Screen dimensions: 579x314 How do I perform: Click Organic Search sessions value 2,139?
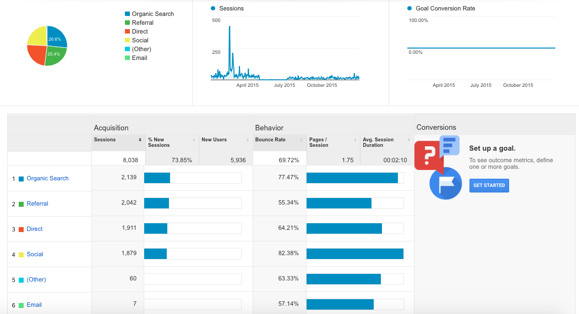tap(129, 178)
